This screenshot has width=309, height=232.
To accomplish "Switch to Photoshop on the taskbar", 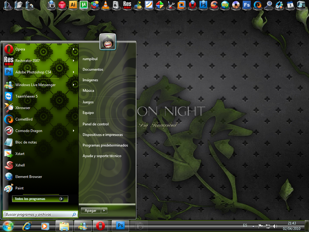I will point(120,226).
